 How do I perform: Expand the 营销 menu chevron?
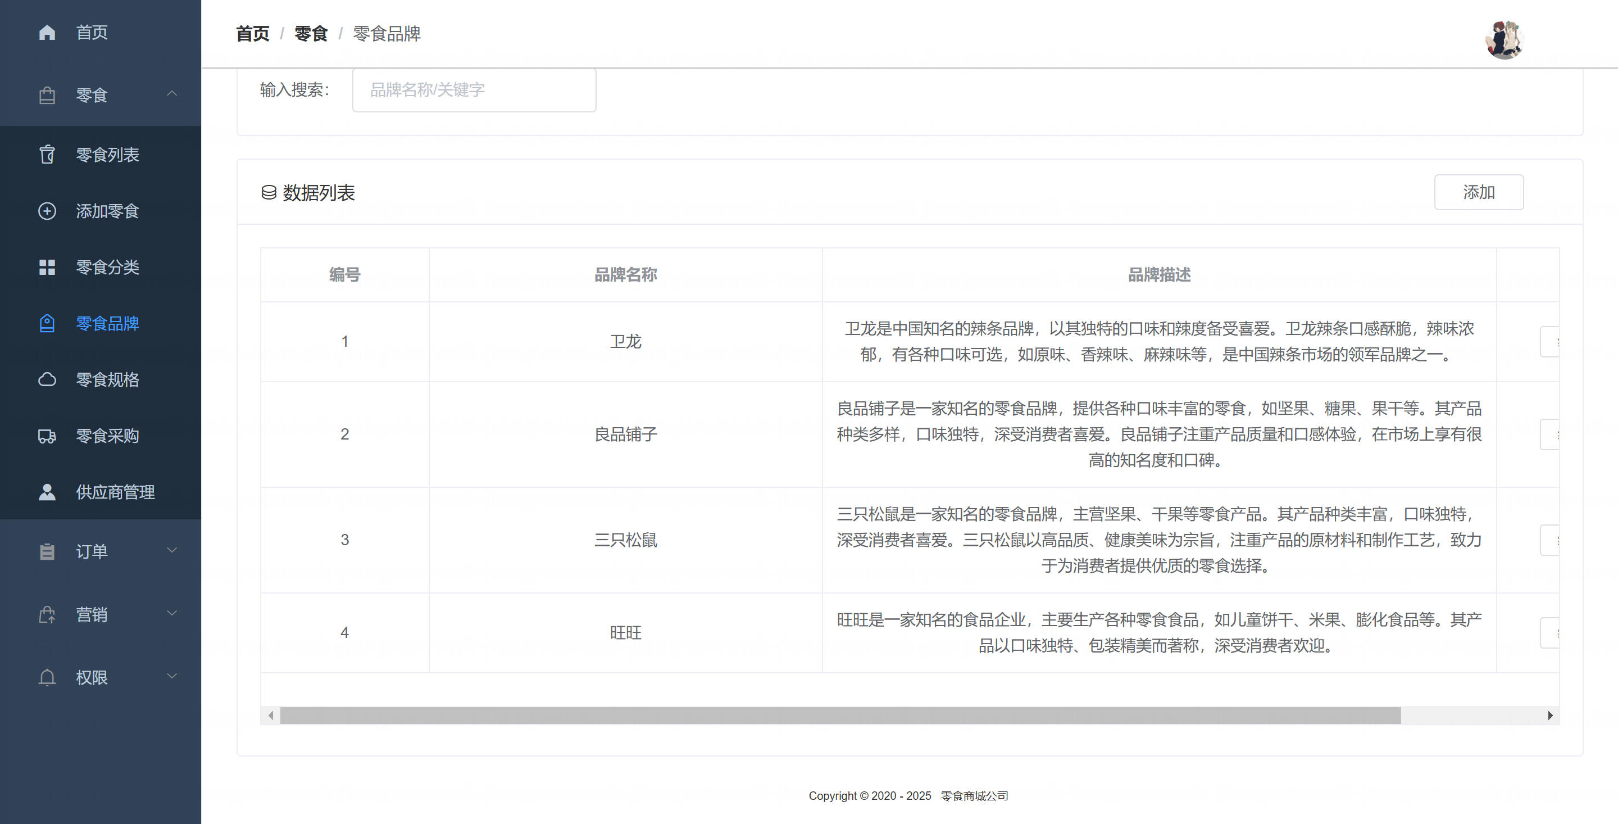(x=171, y=613)
